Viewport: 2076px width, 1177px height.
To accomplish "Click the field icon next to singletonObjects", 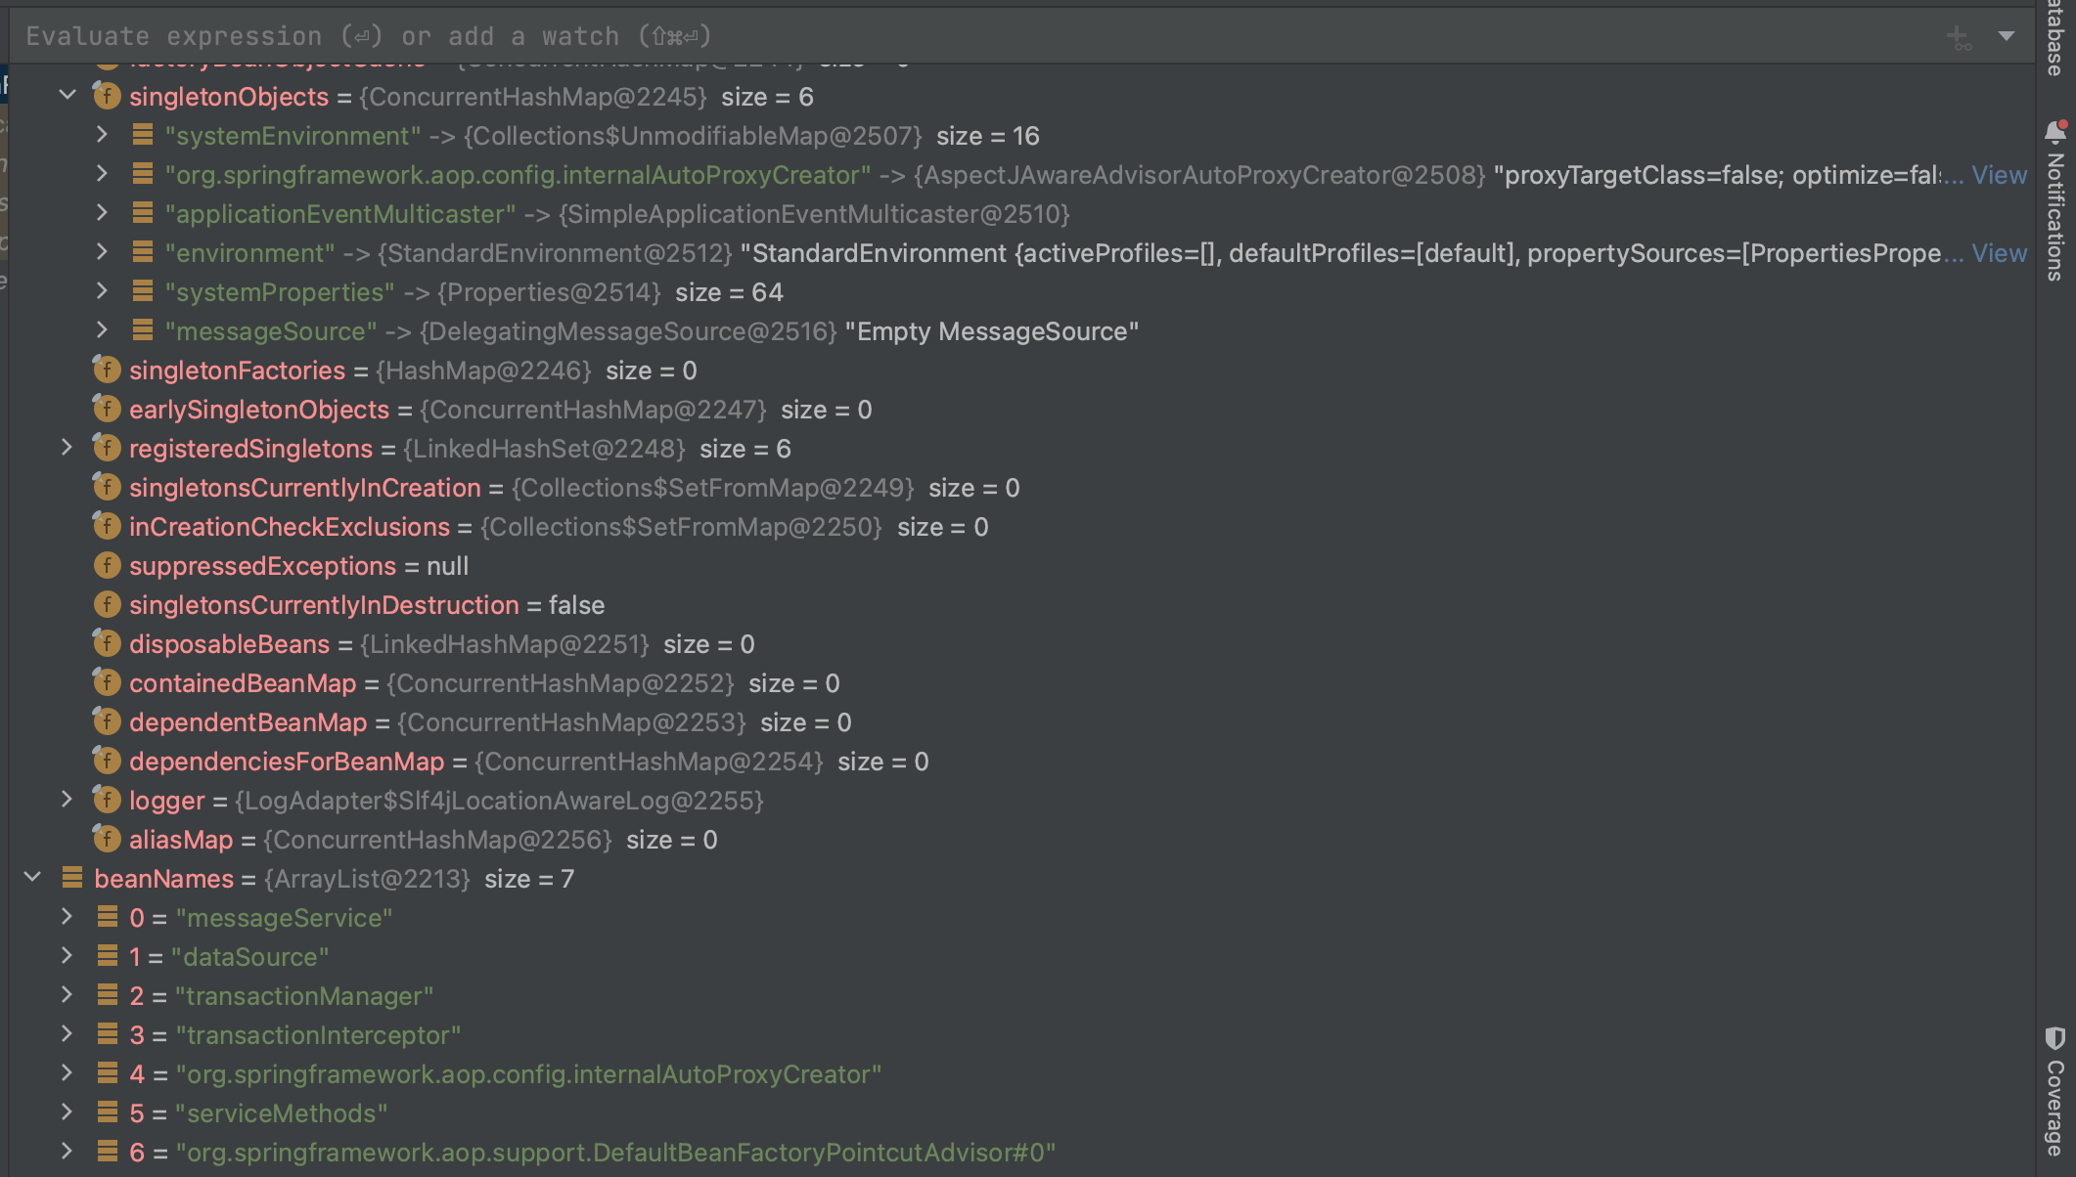I will [x=107, y=97].
